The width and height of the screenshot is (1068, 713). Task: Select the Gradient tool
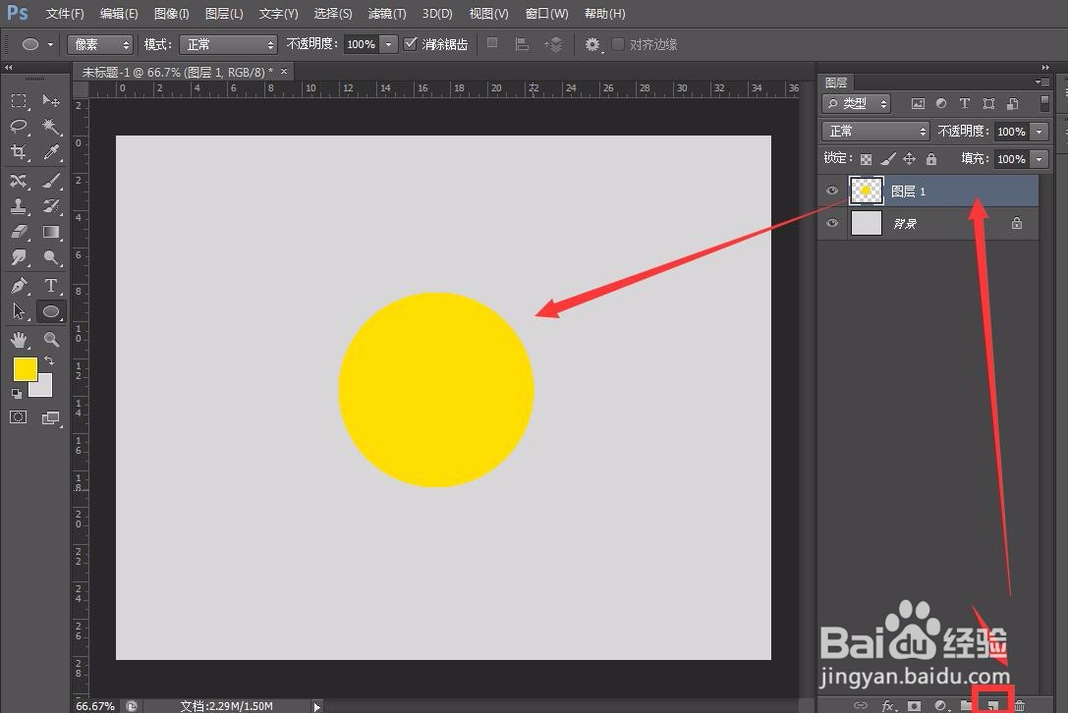[51, 232]
